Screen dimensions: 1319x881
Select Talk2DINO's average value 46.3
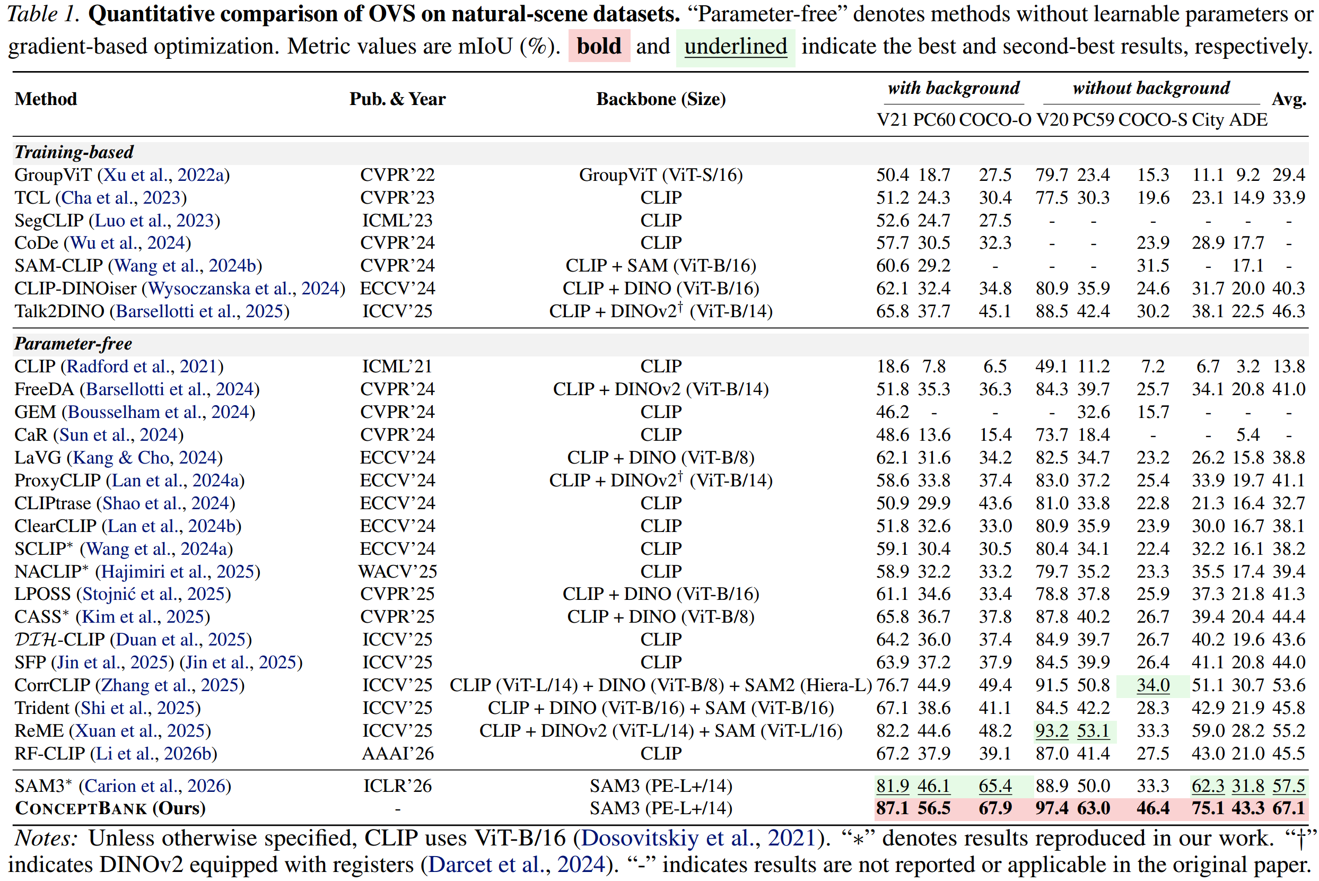pyautogui.click(x=1289, y=311)
